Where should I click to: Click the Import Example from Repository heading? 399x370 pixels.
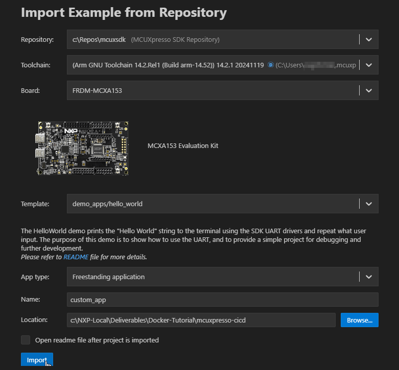point(124,13)
